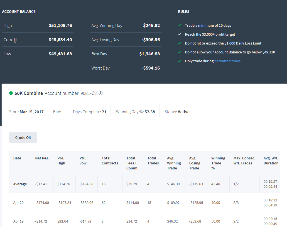Click the 50K Combine account title
287x227 pixels.
pos(29,93)
